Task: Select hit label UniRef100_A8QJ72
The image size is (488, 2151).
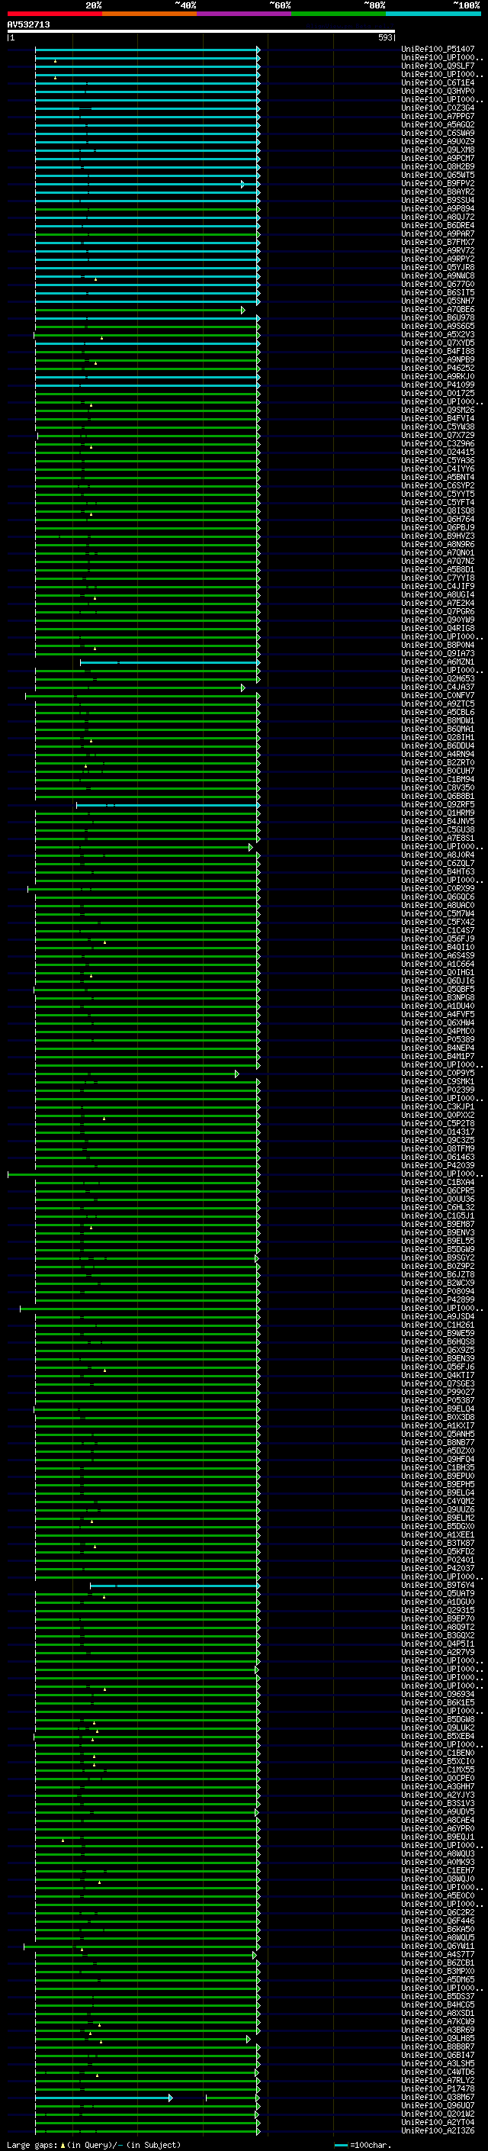Action: coord(438,217)
